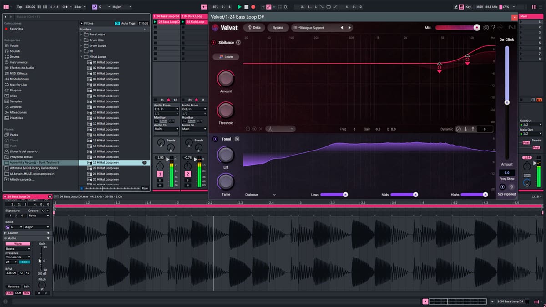Set Dynamic mode to off (slash circle)
Screen dimensions: 546x307
coord(458,129)
